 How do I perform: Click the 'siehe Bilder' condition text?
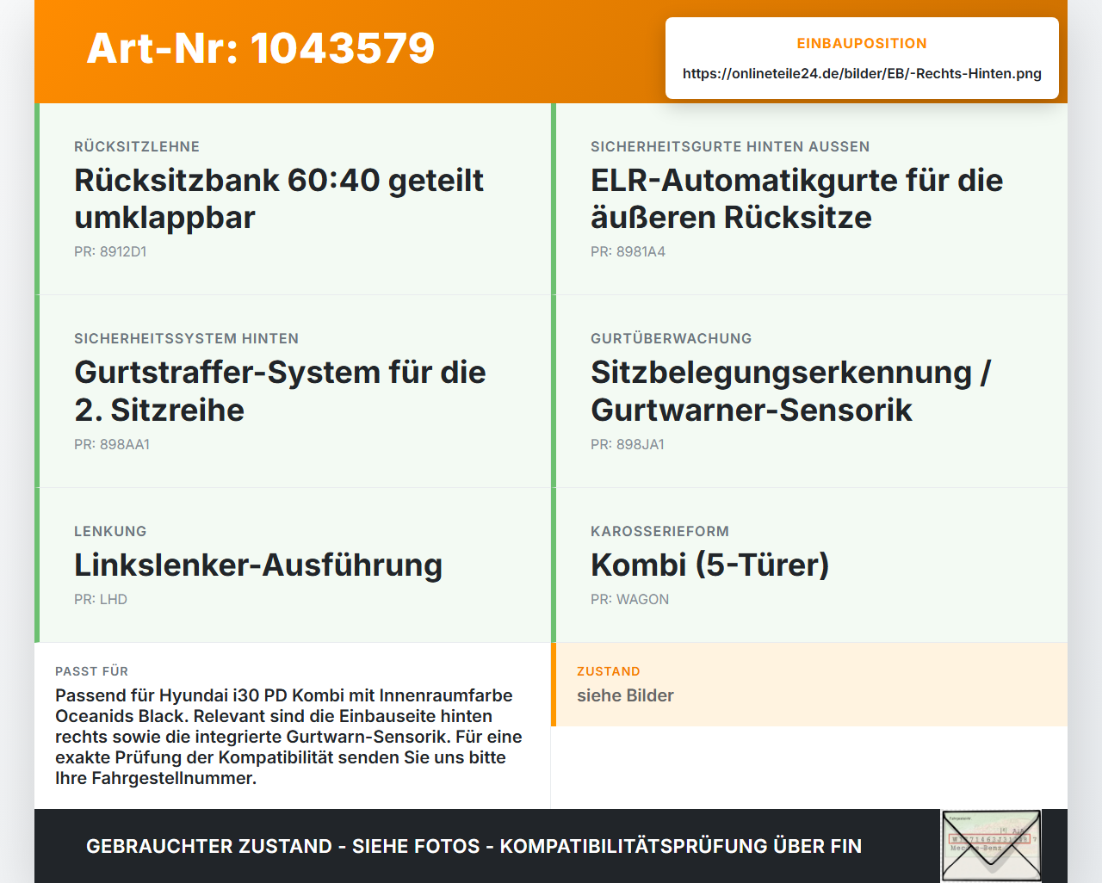[x=625, y=695]
